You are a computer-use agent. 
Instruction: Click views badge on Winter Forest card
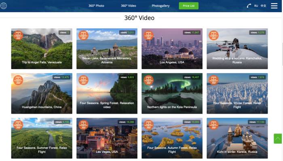tap(258, 77)
